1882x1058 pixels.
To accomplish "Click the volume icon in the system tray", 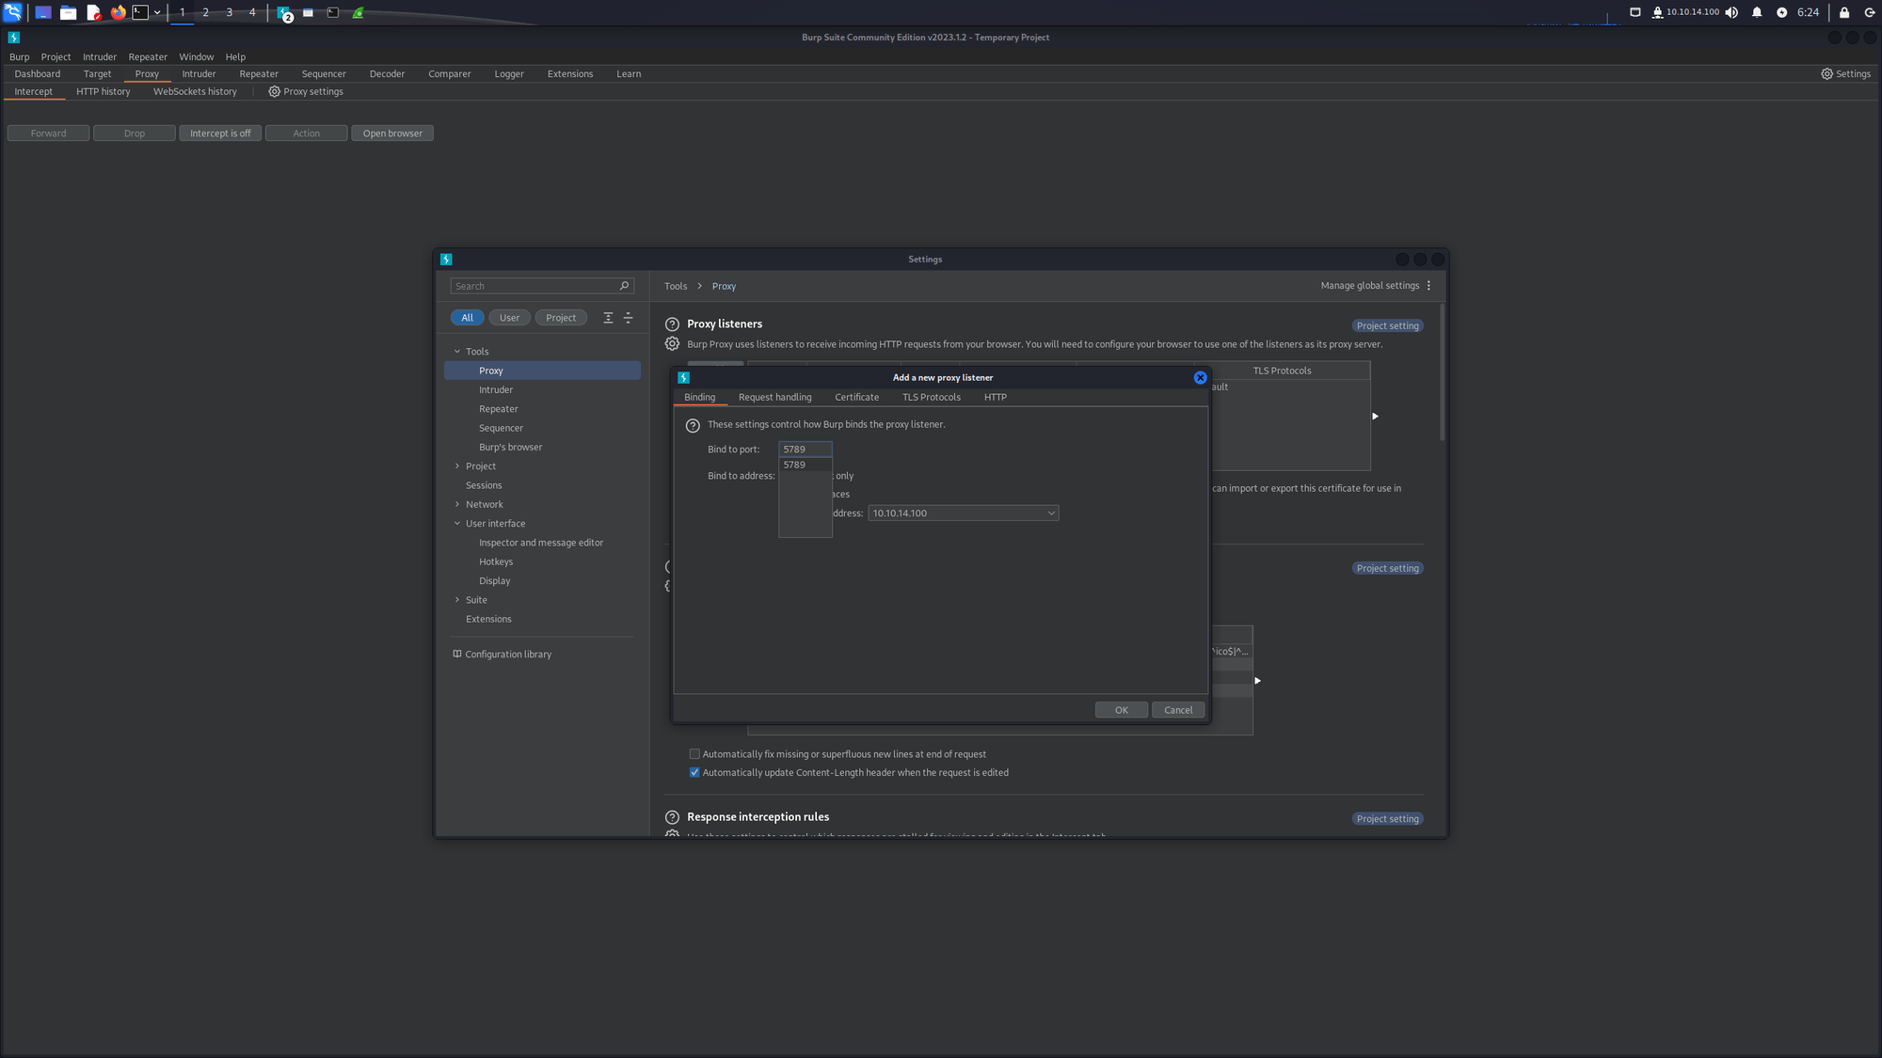I will coord(1731,12).
